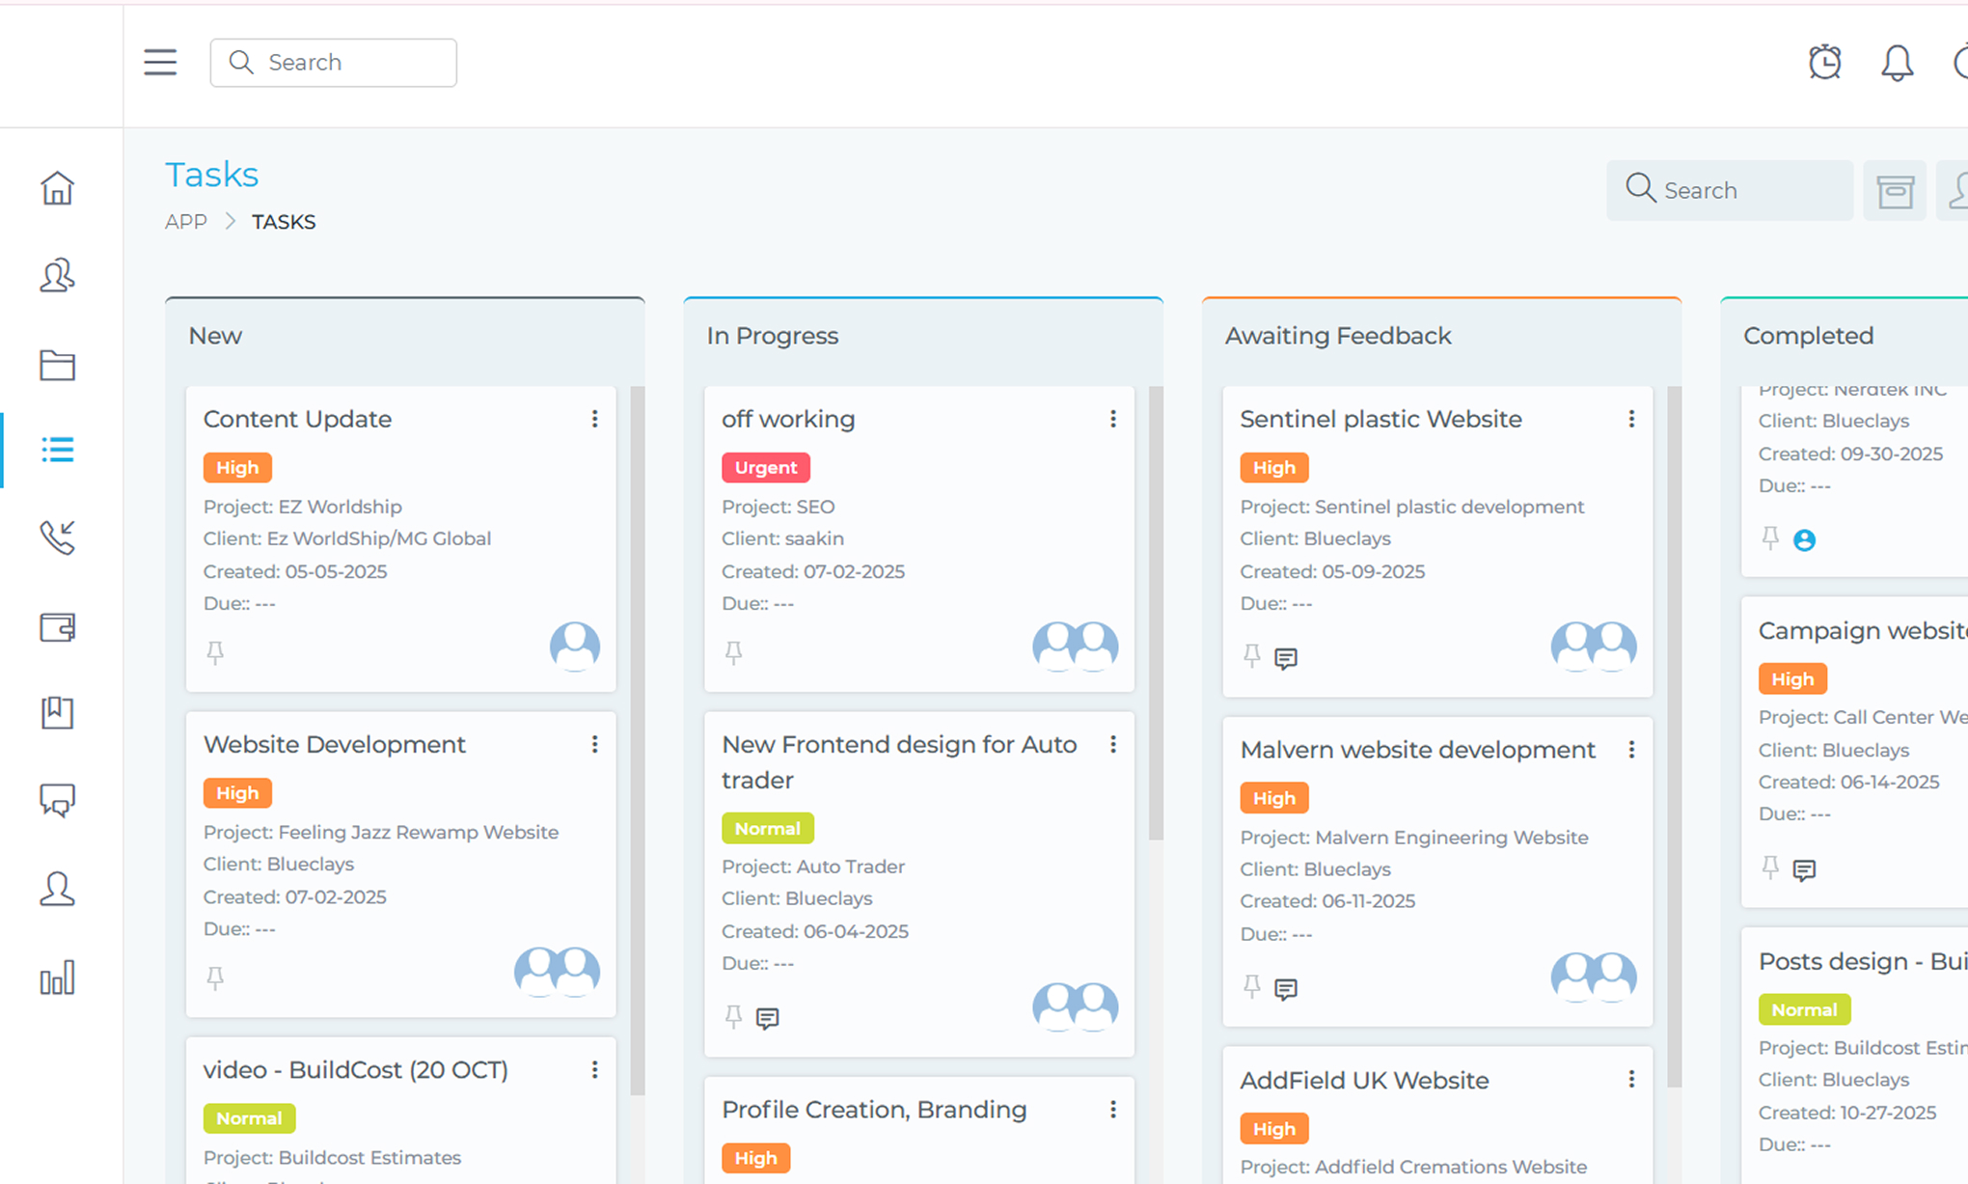Image resolution: width=1968 pixels, height=1184 pixels.
Task: Toggle the hamburger navigation menu
Action: [x=160, y=63]
